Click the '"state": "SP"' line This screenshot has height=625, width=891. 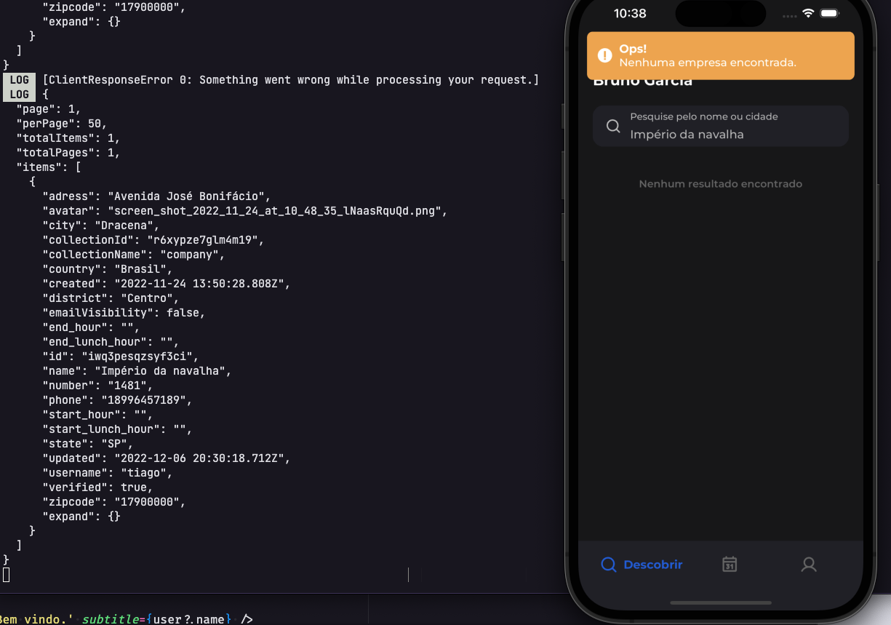87,444
